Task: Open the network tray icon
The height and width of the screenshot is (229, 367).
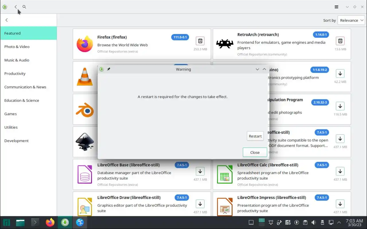Action: 331,222
